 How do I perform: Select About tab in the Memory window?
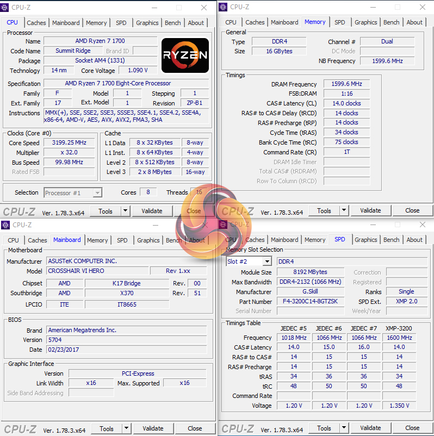414,22
